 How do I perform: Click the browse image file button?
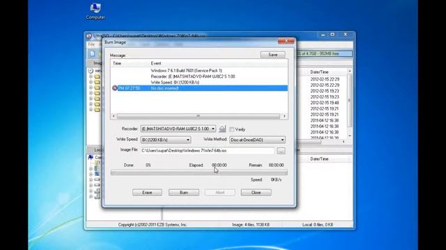[281, 151]
